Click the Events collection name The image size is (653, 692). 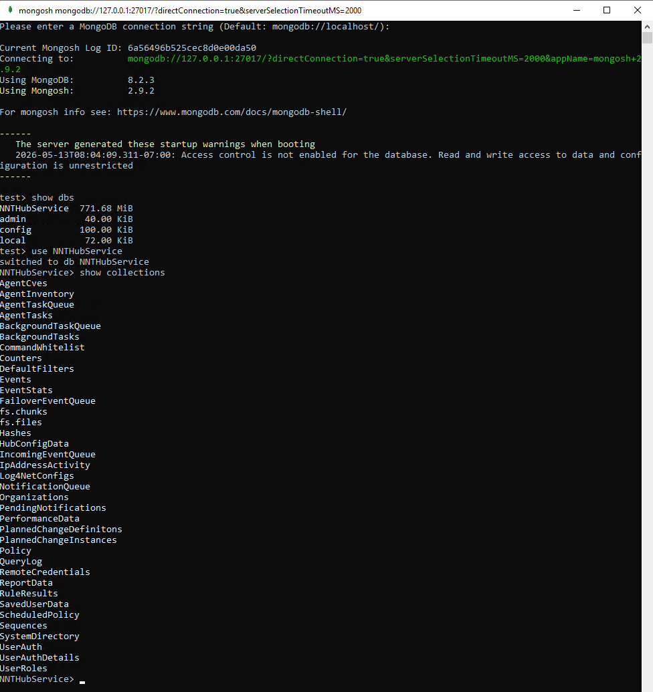(x=15, y=380)
